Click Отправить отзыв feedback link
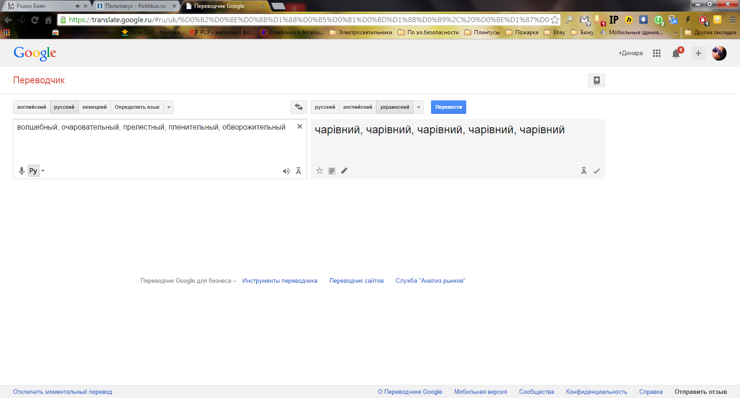740x398 pixels. (x=701, y=392)
